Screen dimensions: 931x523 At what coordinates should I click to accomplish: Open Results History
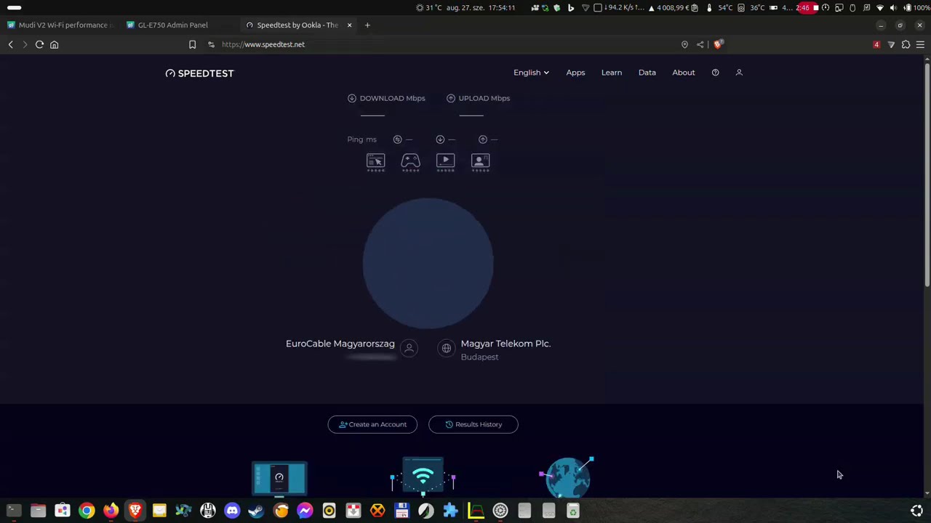474,424
